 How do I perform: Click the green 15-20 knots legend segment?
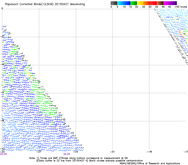tap(134, 3)
